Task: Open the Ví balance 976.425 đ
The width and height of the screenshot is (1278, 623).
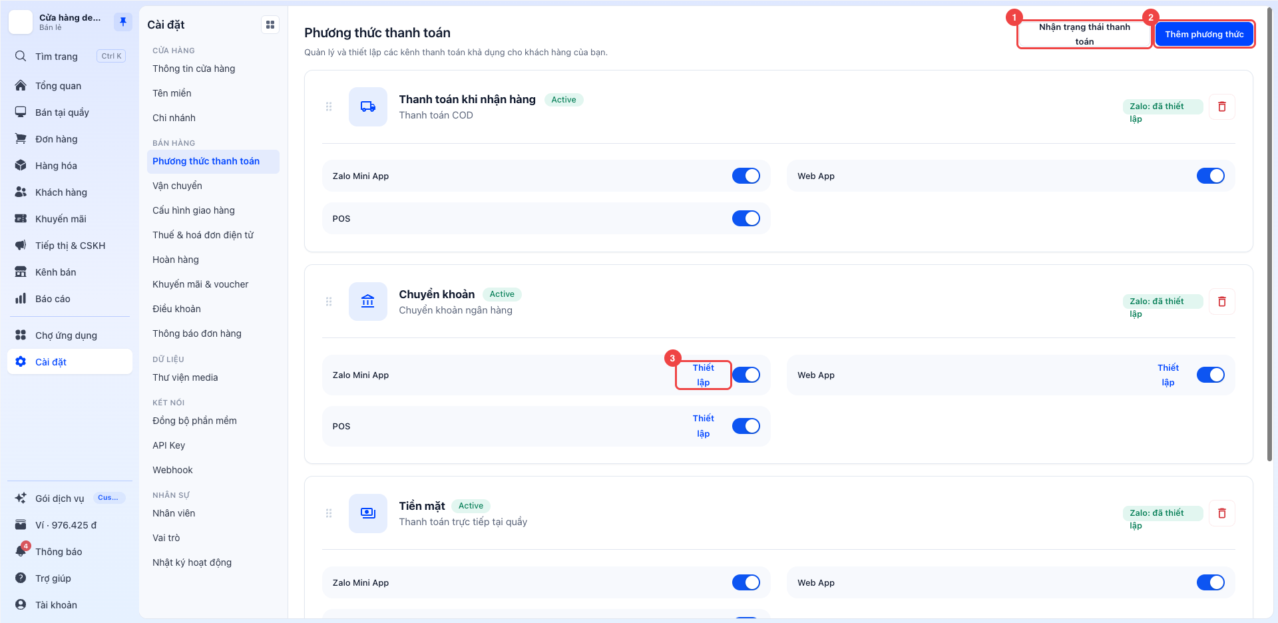Action: (x=70, y=525)
